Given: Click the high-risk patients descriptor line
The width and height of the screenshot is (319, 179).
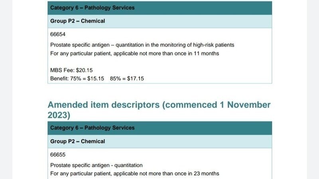Looking at the screenshot, I should 142,45.
